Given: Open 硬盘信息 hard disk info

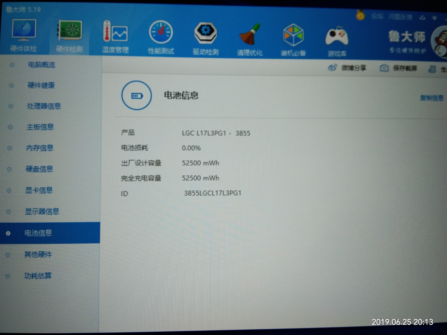Looking at the screenshot, I should 39,169.
